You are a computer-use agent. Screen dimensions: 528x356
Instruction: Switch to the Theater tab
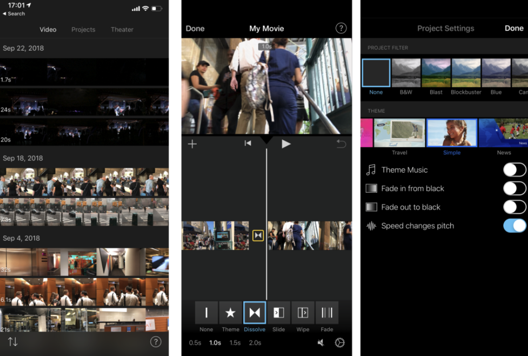point(122,30)
